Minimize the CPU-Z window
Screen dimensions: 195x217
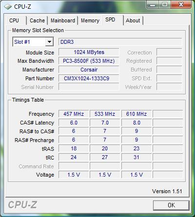pos(153,5)
